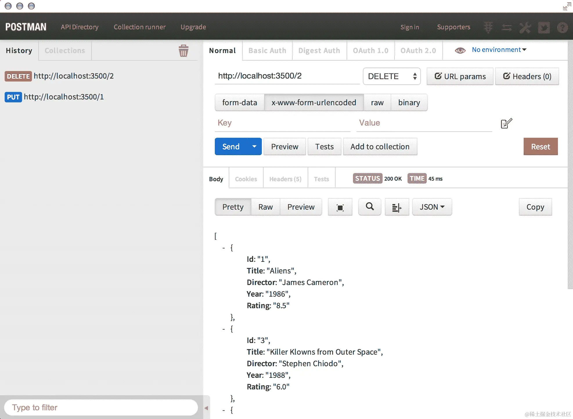Toggle environment quick-look eye icon
Image resolution: width=573 pixels, height=419 pixels.
(460, 50)
